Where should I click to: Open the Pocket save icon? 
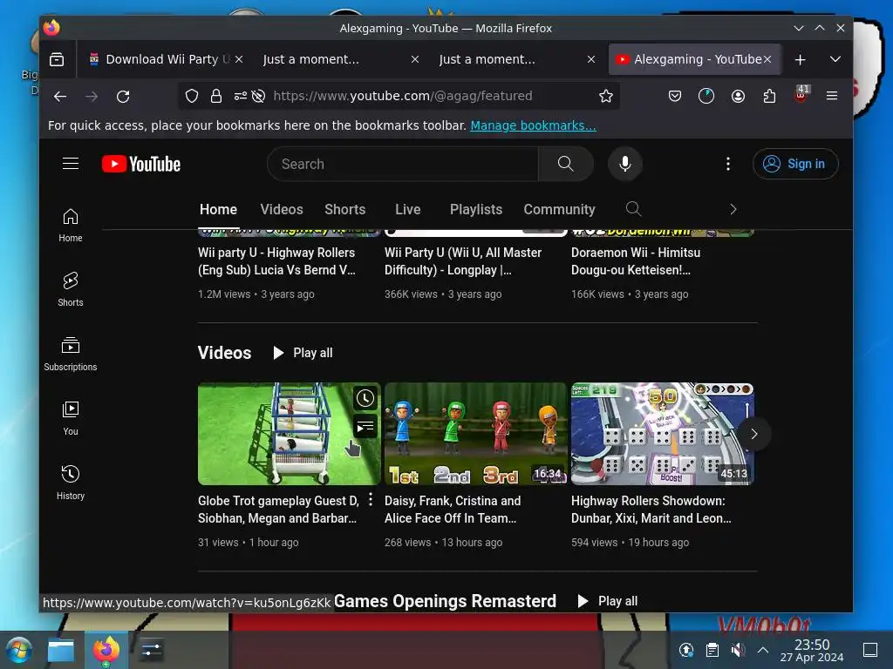click(x=675, y=96)
